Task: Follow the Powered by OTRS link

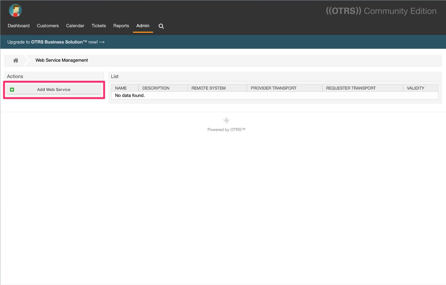Action: pyautogui.click(x=226, y=130)
